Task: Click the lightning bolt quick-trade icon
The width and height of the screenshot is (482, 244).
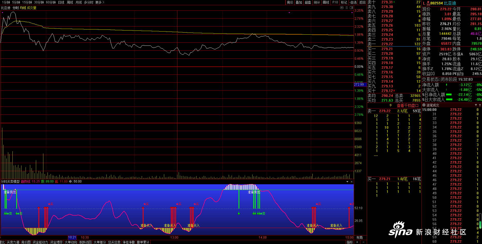Action: (391, 105)
